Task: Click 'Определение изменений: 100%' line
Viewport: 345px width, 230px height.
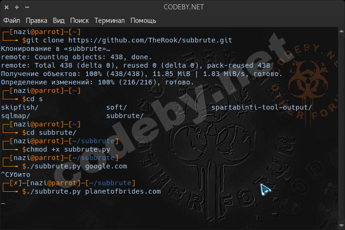Action: pyautogui.click(x=97, y=82)
